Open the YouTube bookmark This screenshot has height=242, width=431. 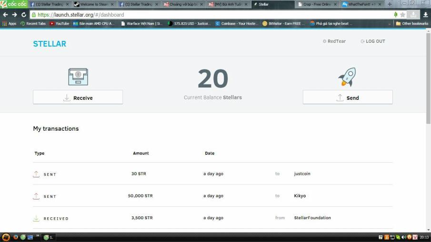[x=60, y=24]
